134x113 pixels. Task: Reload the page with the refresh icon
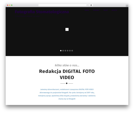click(x=87, y=5)
